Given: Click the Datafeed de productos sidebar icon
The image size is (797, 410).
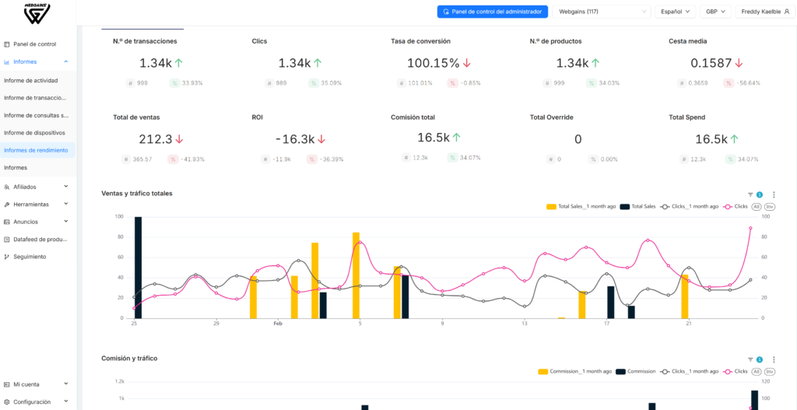Looking at the screenshot, I should (x=6, y=240).
